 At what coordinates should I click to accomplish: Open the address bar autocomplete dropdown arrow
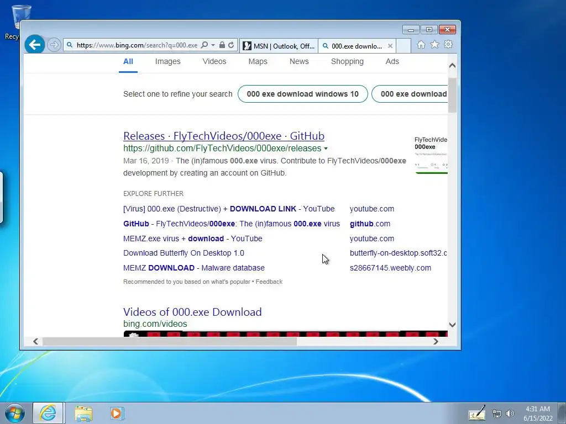pos(213,45)
